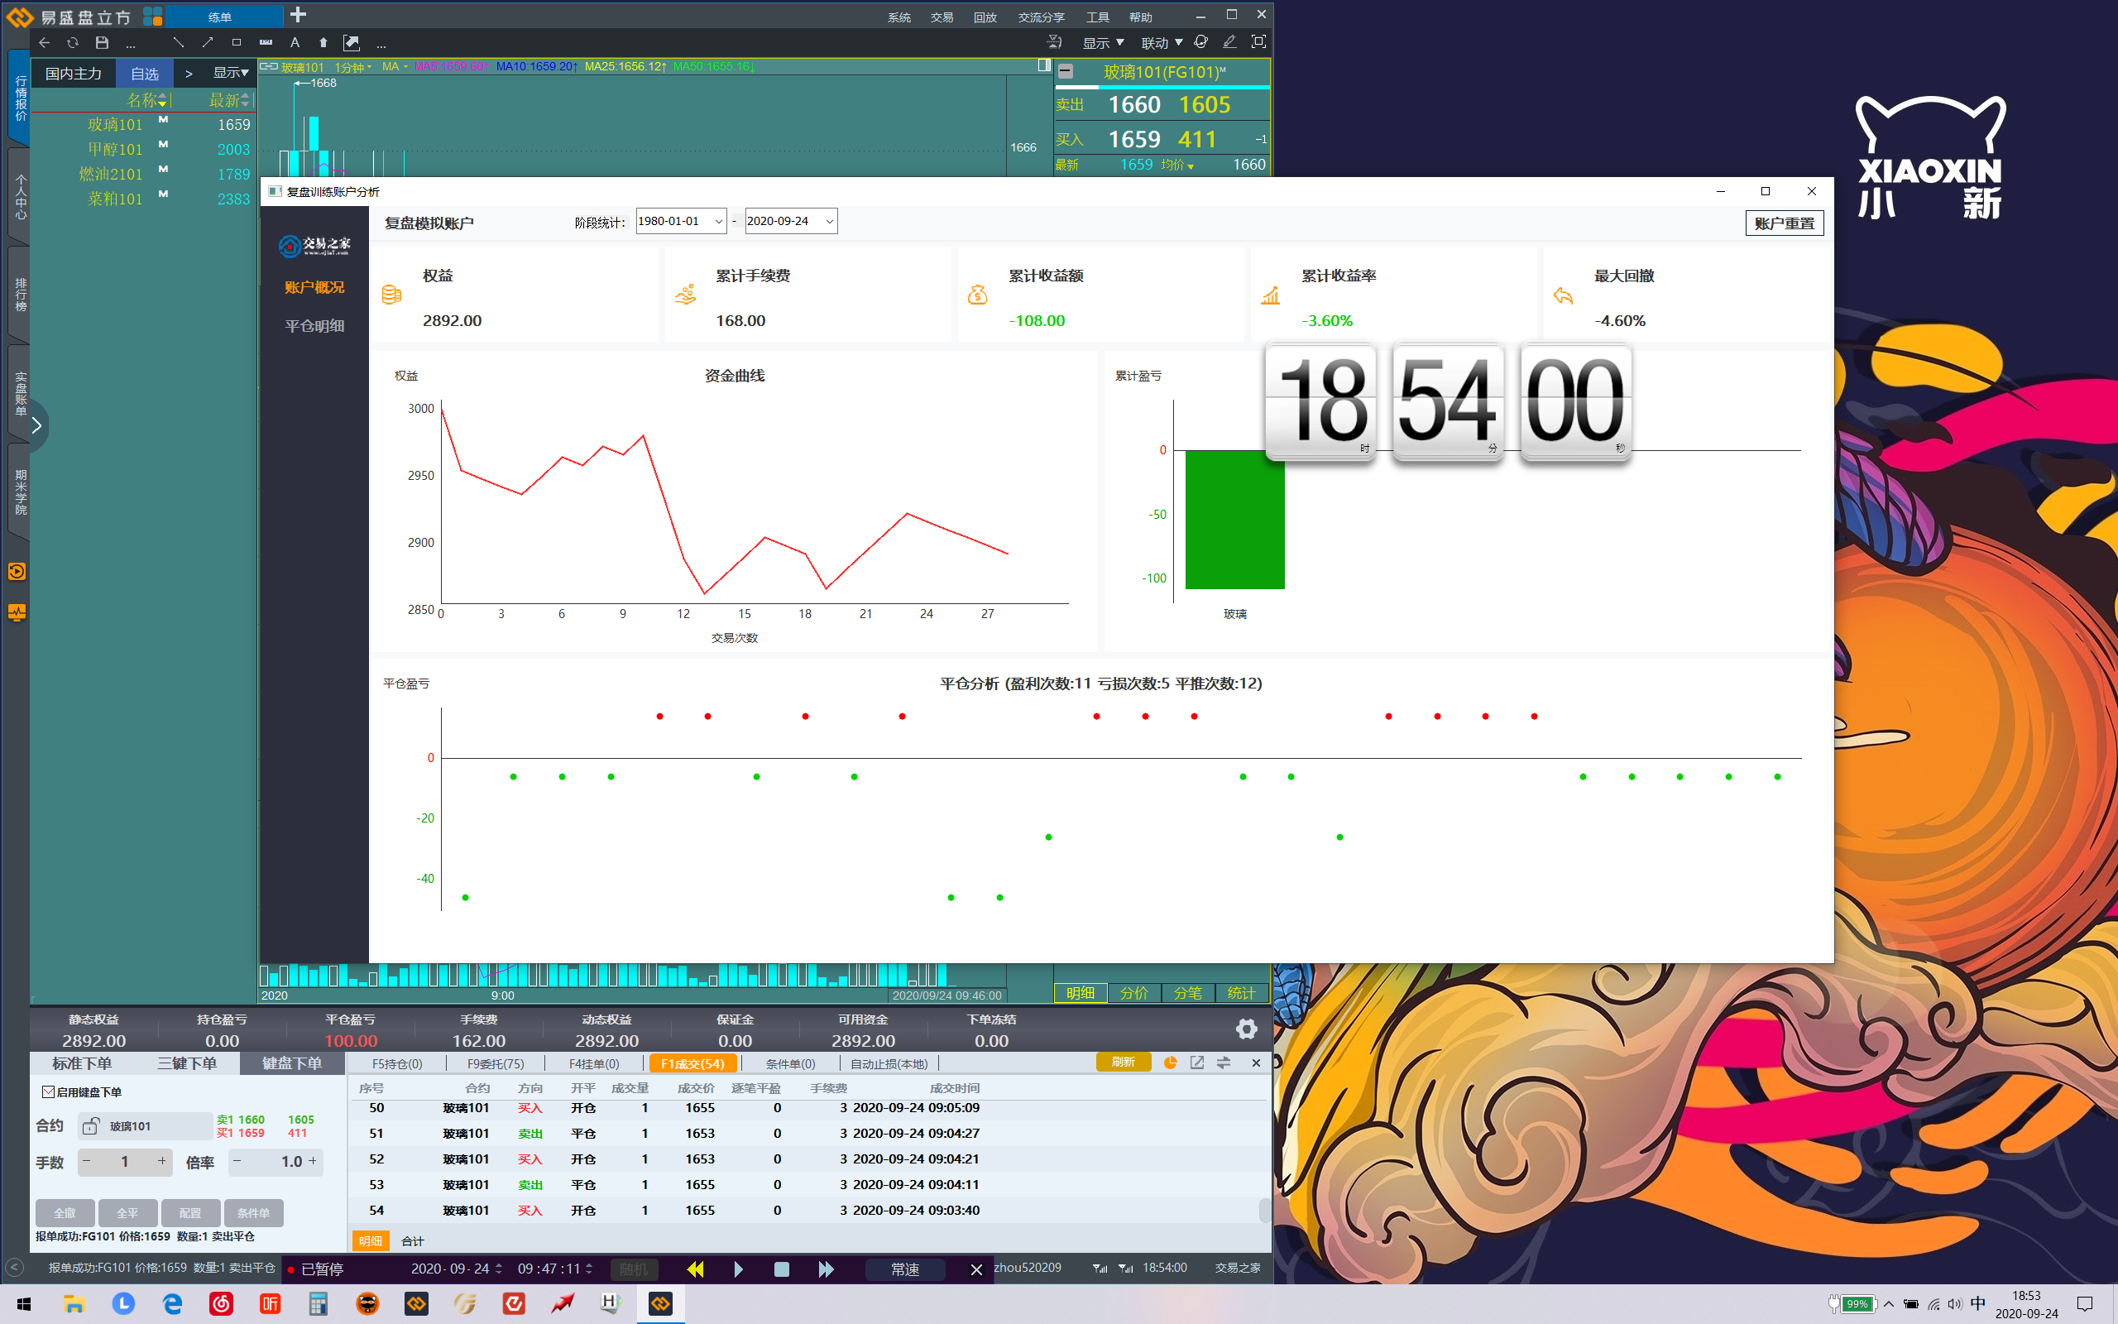Open the start date 1980-01-01 dropdown
Viewport: 2118px width, 1324px height.
coord(718,222)
